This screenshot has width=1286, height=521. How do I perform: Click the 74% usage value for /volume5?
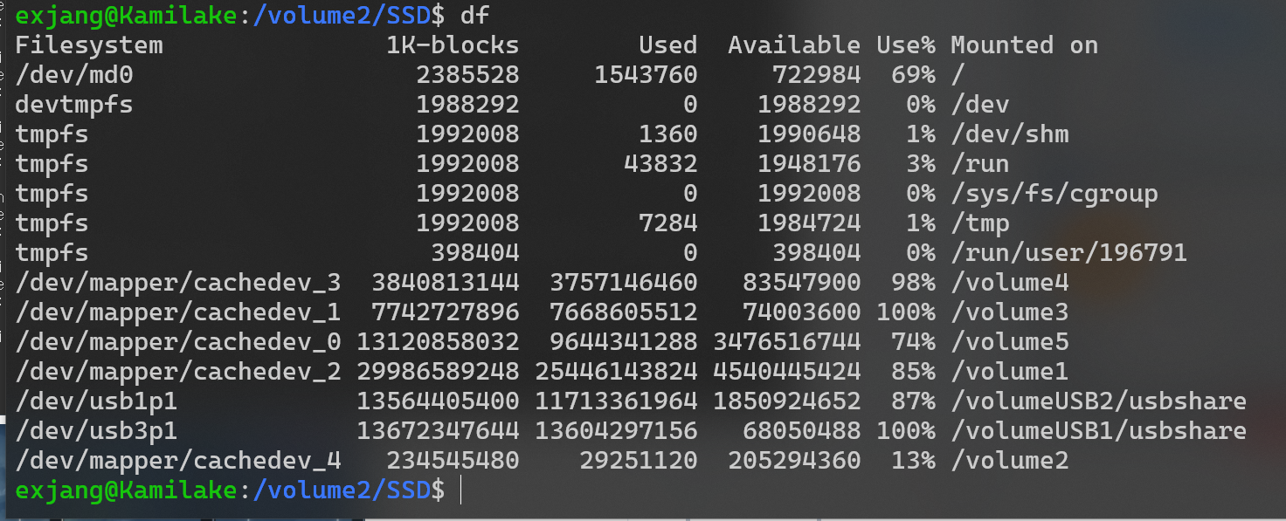[x=914, y=342]
